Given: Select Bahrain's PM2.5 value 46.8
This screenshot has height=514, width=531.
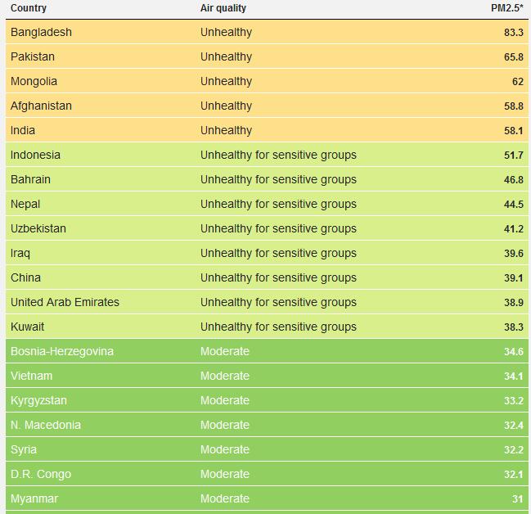Looking at the screenshot, I should 513,179.
